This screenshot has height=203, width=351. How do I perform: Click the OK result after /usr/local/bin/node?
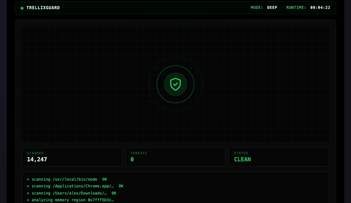pos(105,179)
